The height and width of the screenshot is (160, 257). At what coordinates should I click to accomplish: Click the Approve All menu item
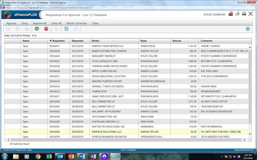tap(40, 23)
